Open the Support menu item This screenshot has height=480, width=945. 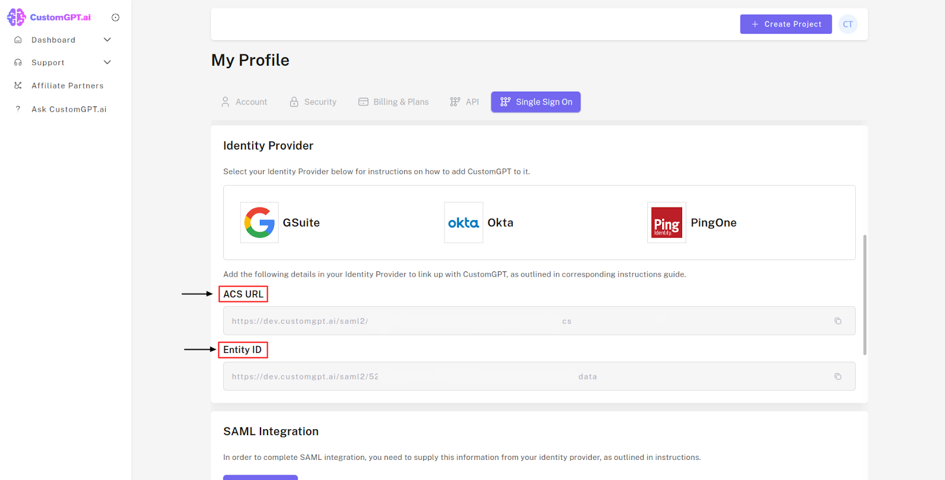coord(48,63)
